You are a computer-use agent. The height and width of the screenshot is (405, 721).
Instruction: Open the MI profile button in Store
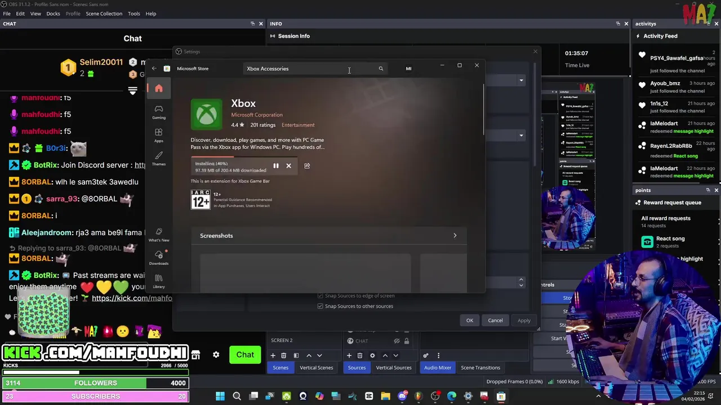click(408, 69)
